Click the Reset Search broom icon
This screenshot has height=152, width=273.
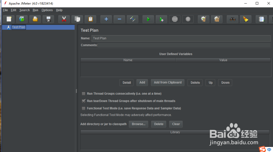tap(246, 19)
